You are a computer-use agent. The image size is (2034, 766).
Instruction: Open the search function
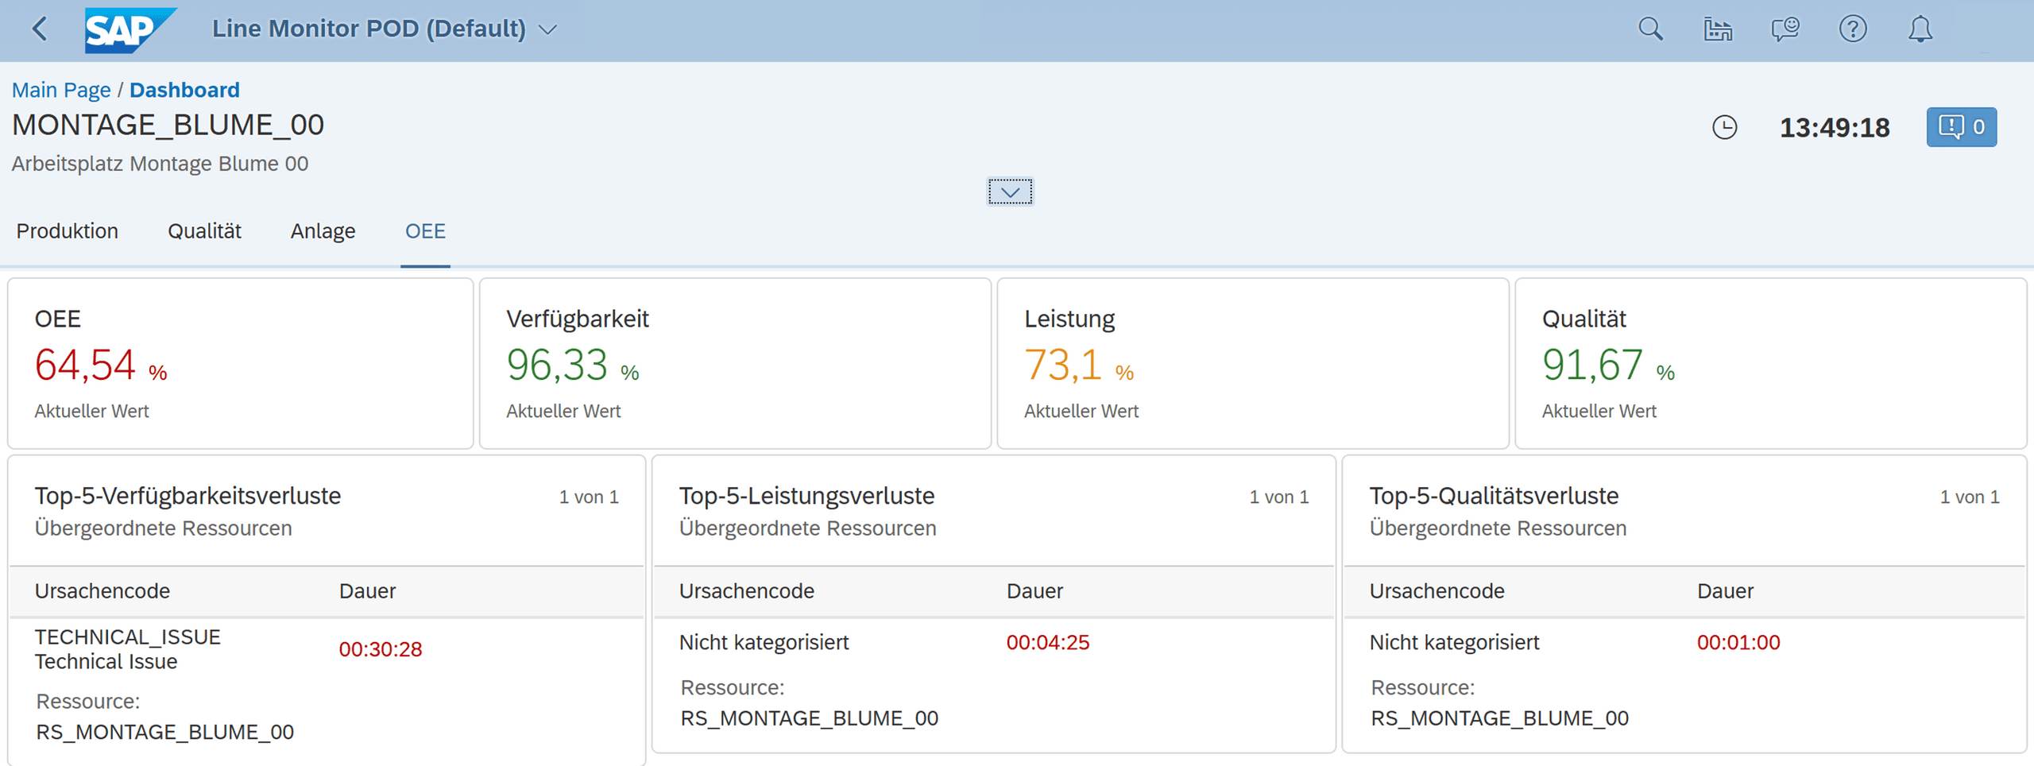tap(1651, 29)
